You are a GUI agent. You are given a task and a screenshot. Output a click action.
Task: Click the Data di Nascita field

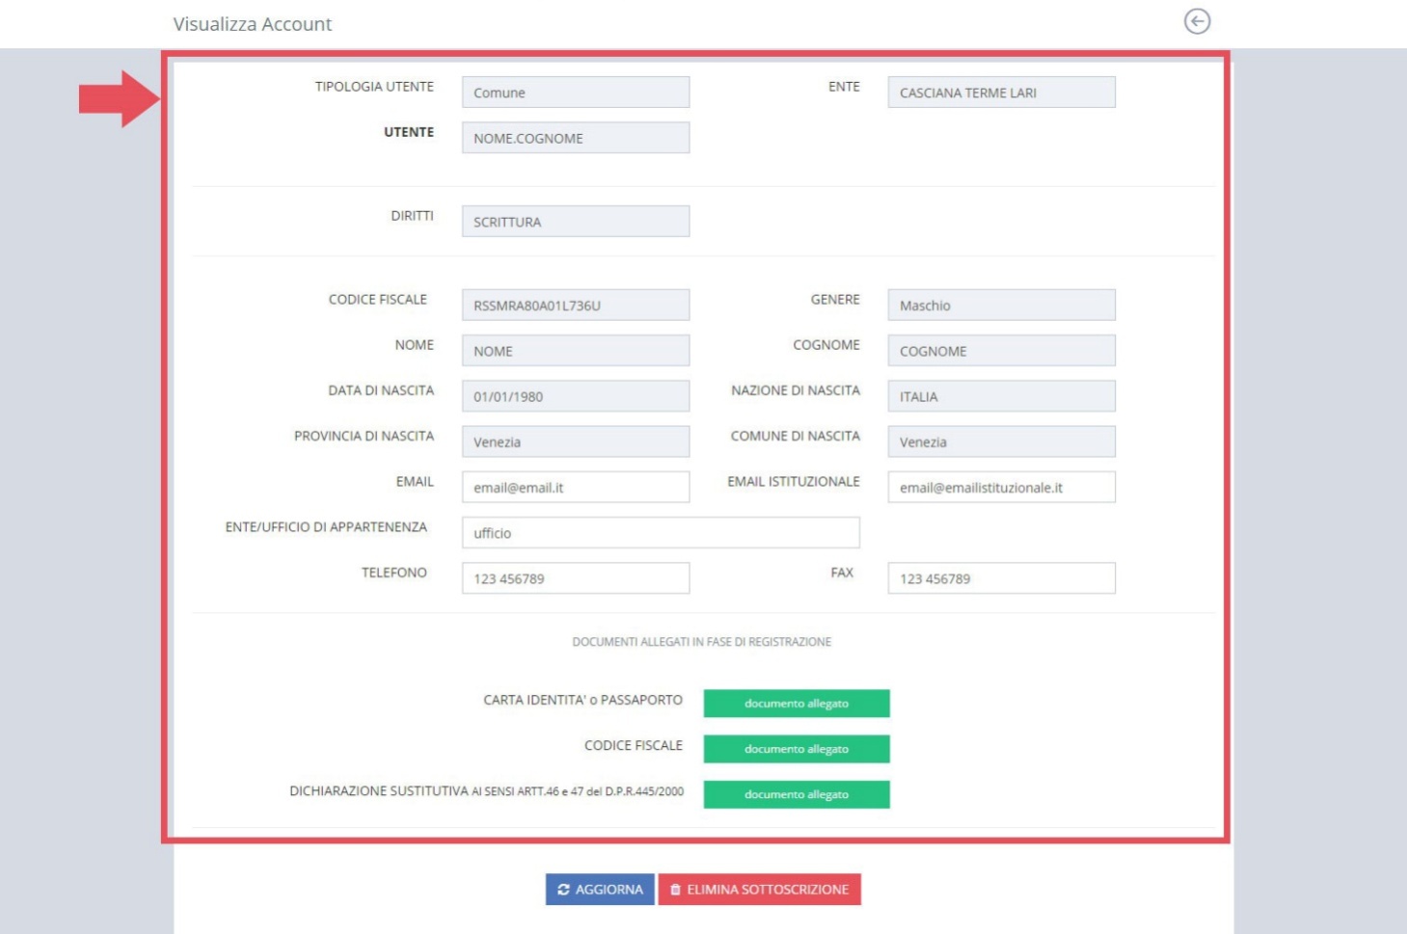575,396
